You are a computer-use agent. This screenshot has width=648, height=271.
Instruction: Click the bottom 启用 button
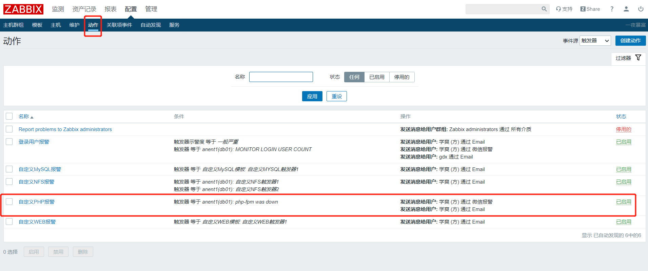click(x=34, y=252)
